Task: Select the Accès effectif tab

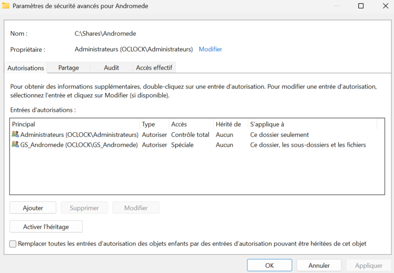Action: click(x=154, y=68)
